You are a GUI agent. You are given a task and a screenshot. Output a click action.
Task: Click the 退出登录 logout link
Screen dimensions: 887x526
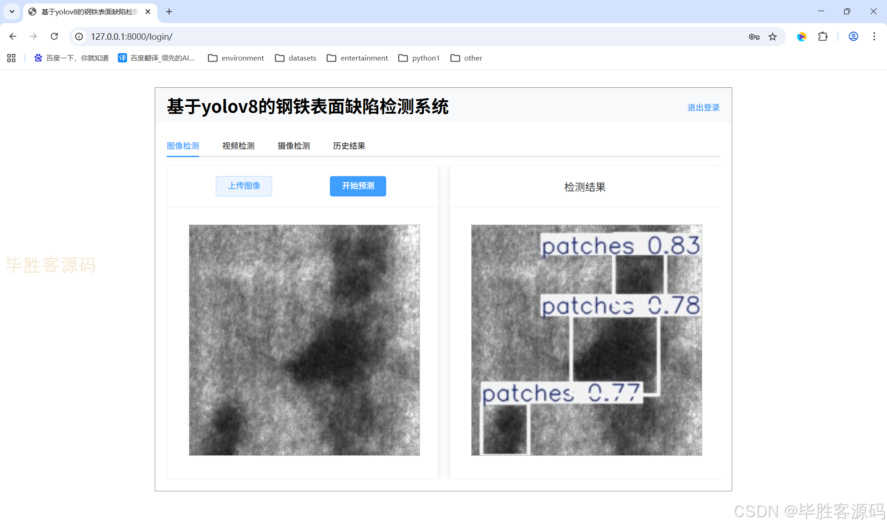point(703,107)
